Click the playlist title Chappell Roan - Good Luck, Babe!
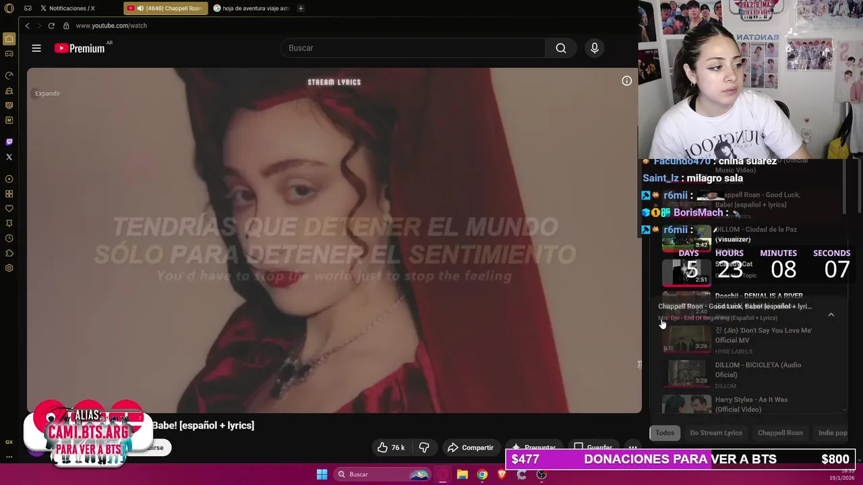 click(735, 306)
